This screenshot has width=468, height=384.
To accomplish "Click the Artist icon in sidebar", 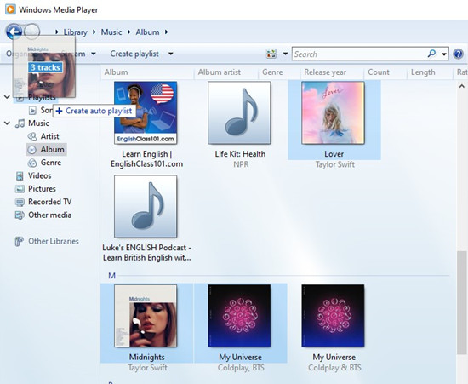I will click(32, 137).
